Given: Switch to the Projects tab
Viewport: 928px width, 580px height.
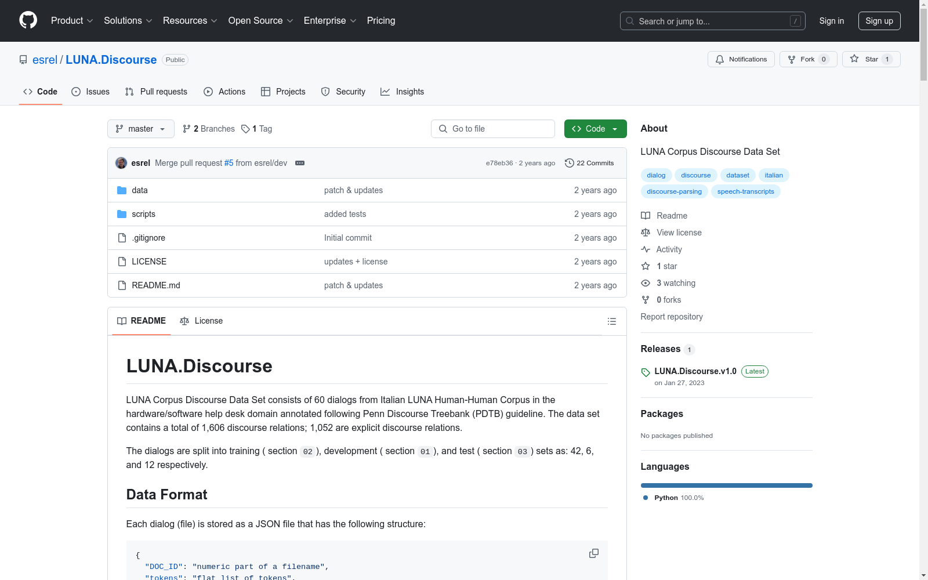Looking at the screenshot, I should (x=283, y=92).
